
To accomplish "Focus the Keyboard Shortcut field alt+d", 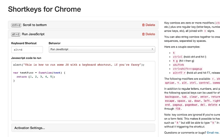I will (27, 50).
